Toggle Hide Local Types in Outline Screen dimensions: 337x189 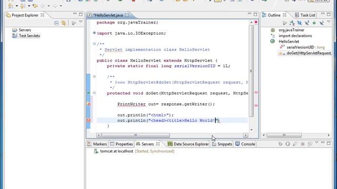click(x=322, y=23)
